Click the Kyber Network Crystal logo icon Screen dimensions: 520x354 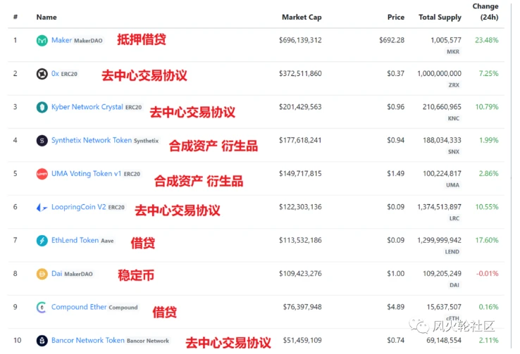point(42,107)
